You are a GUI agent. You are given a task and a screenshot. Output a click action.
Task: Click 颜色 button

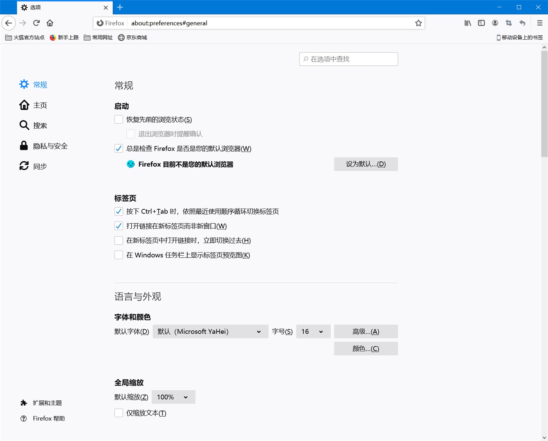[x=366, y=349]
